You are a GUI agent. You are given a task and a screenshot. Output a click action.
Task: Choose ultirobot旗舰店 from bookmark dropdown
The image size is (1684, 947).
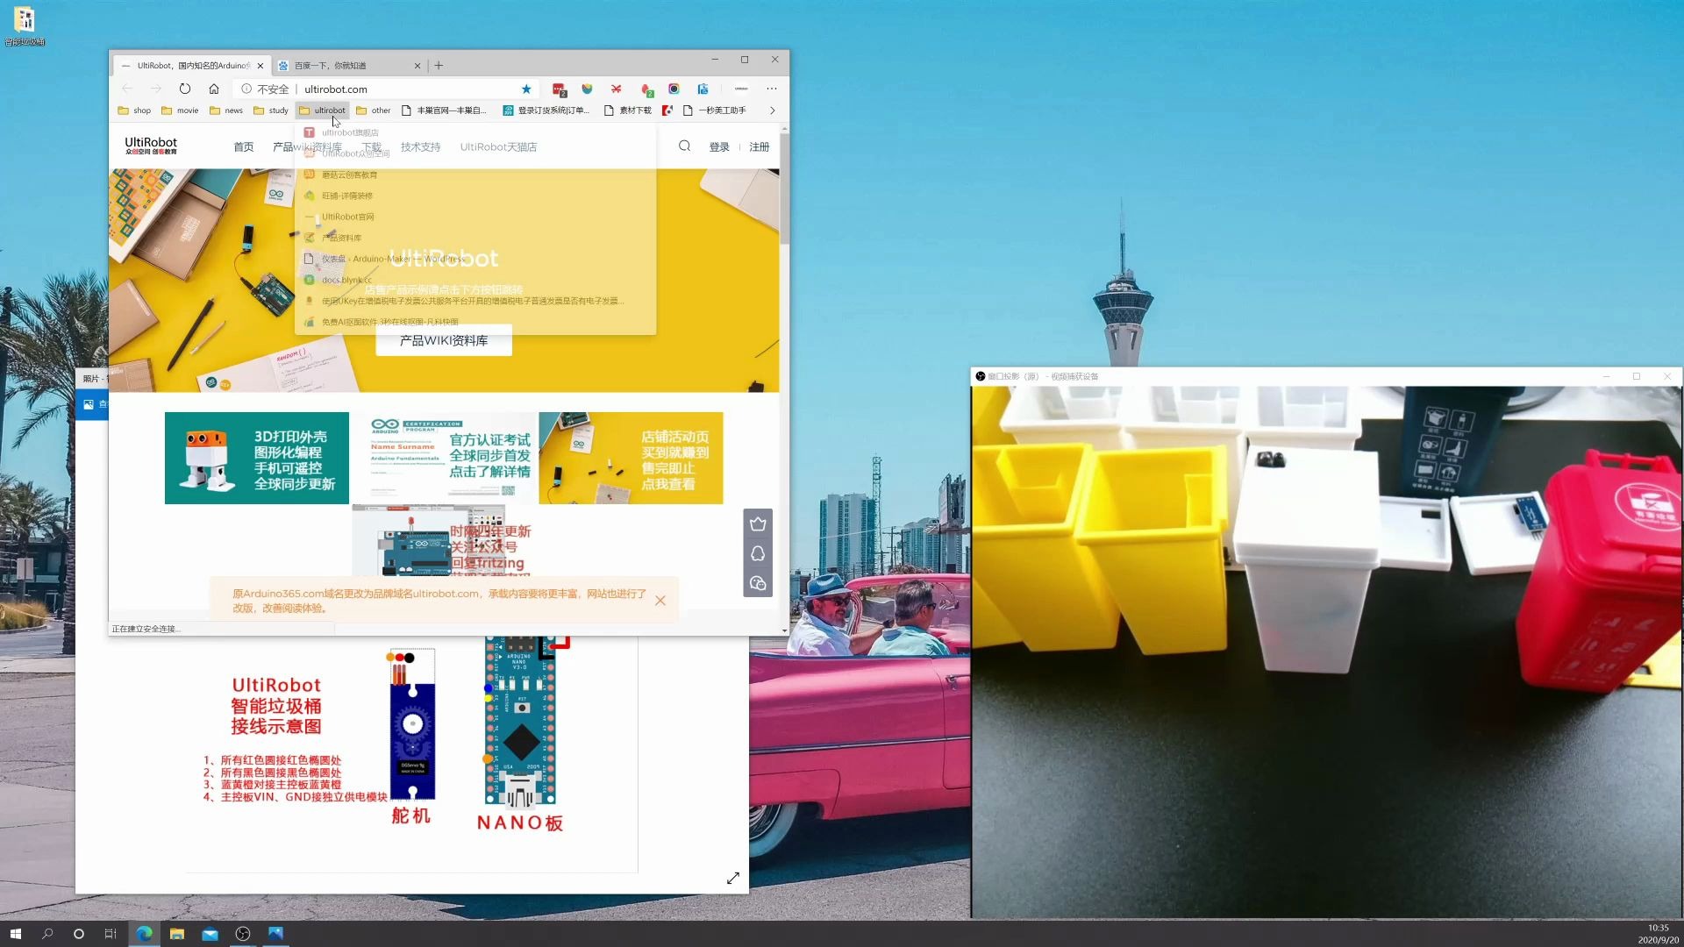click(x=475, y=132)
